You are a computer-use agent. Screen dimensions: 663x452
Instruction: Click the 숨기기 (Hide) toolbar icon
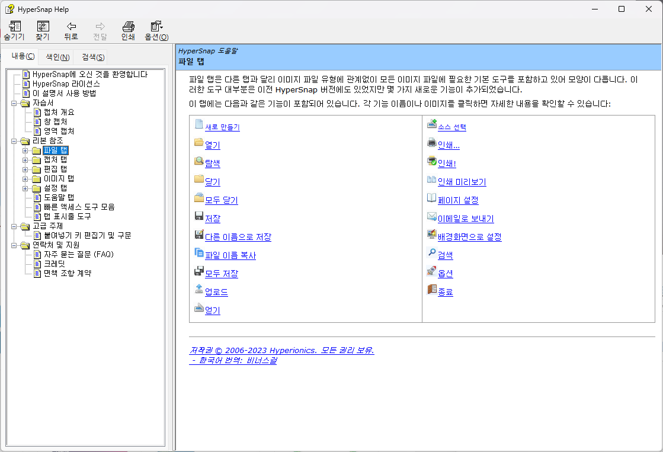point(14,27)
